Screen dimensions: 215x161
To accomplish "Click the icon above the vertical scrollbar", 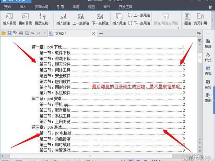I will coord(200,41).
